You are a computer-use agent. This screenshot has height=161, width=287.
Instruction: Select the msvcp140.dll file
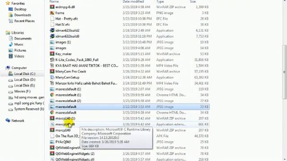129,124
